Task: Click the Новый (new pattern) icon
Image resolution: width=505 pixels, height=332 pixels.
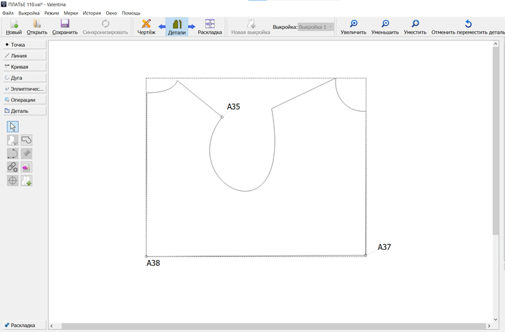Action: 14,24
